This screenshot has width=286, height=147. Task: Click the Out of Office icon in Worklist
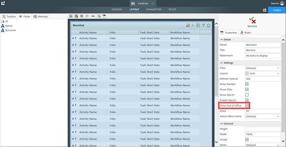(188, 25)
